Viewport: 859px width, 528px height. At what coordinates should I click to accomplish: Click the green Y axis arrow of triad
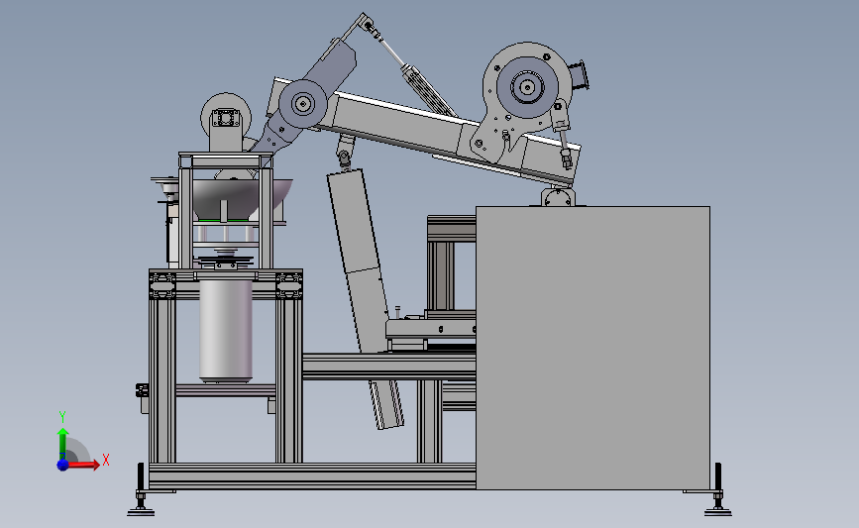tap(63, 444)
